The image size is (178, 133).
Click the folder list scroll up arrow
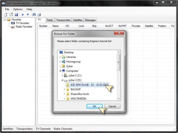coord(119,52)
